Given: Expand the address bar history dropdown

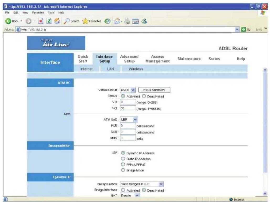Looking at the screenshot, I should [x=237, y=29].
